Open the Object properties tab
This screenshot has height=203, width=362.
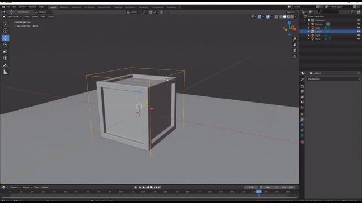302,114
